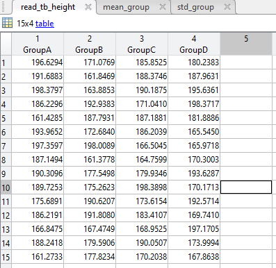Click cell with value 171.0769

90,62
